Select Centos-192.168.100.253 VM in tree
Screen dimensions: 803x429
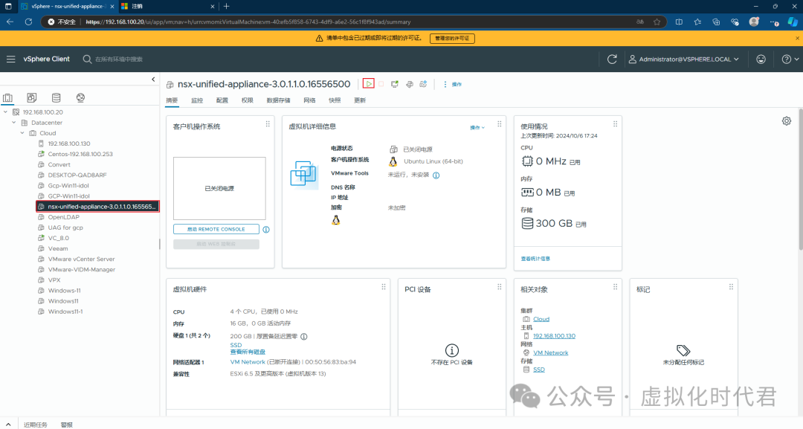80,154
